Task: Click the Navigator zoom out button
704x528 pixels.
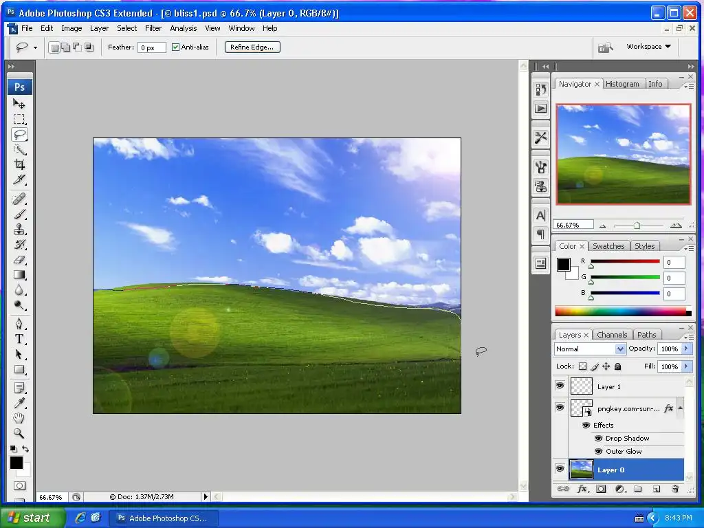Action: point(602,225)
